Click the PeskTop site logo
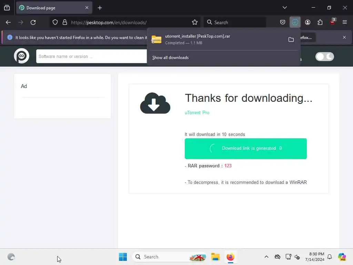 pos(22,56)
